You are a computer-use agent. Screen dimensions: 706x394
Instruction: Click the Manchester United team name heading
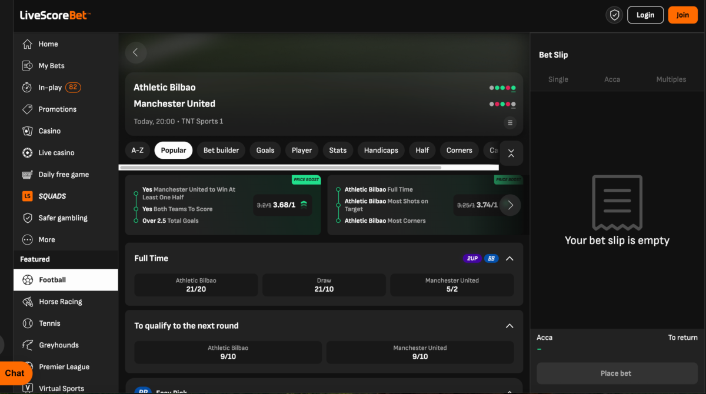coord(175,104)
